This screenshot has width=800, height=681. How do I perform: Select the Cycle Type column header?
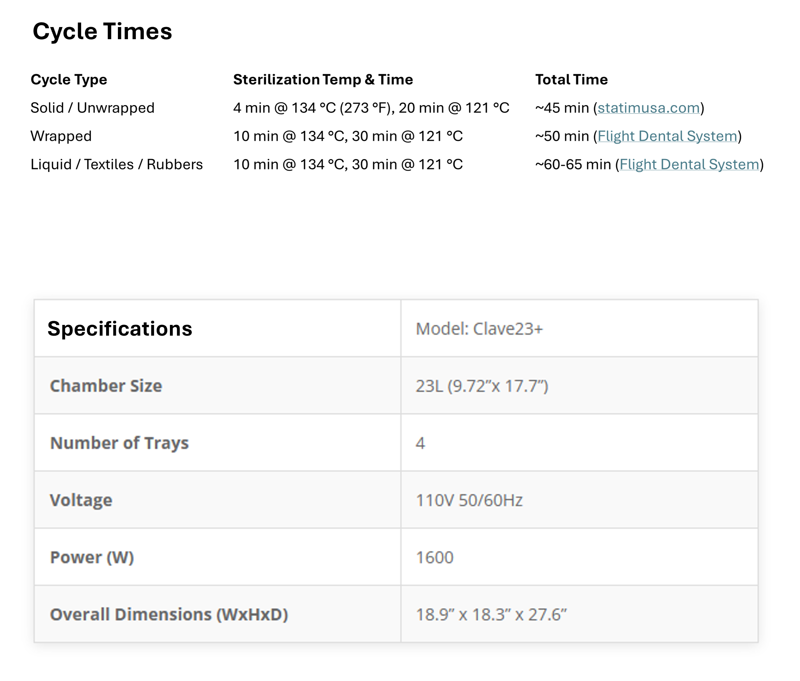[x=69, y=79]
